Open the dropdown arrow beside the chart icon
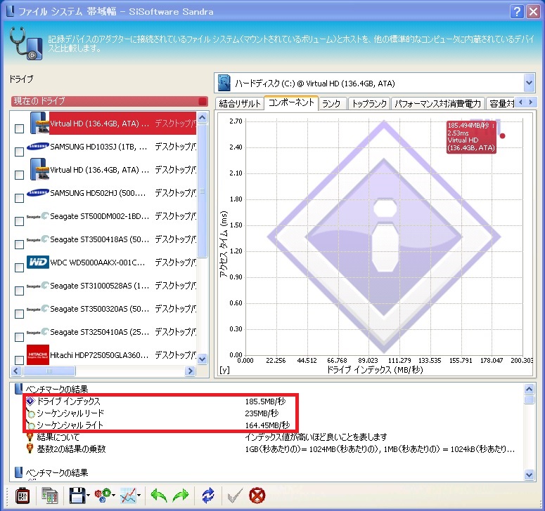 tap(139, 496)
